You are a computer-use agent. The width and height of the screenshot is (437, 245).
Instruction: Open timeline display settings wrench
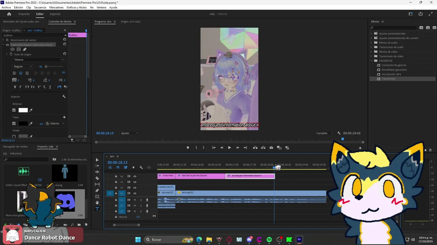[141, 167]
